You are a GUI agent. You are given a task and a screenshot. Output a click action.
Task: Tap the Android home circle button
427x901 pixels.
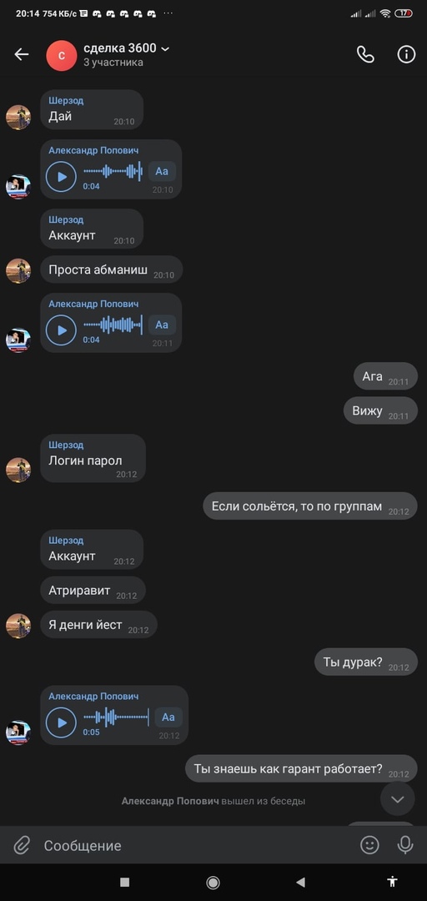(213, 882)
